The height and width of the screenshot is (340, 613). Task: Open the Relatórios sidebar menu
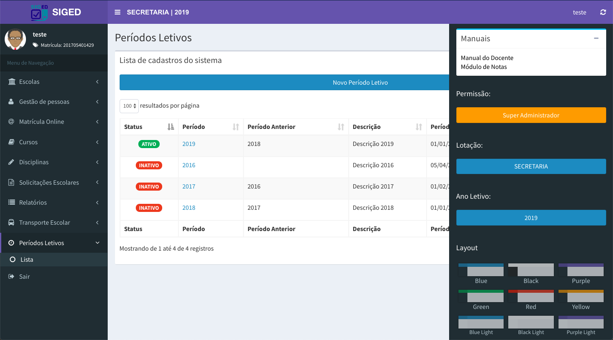click(x=33, y=203)
